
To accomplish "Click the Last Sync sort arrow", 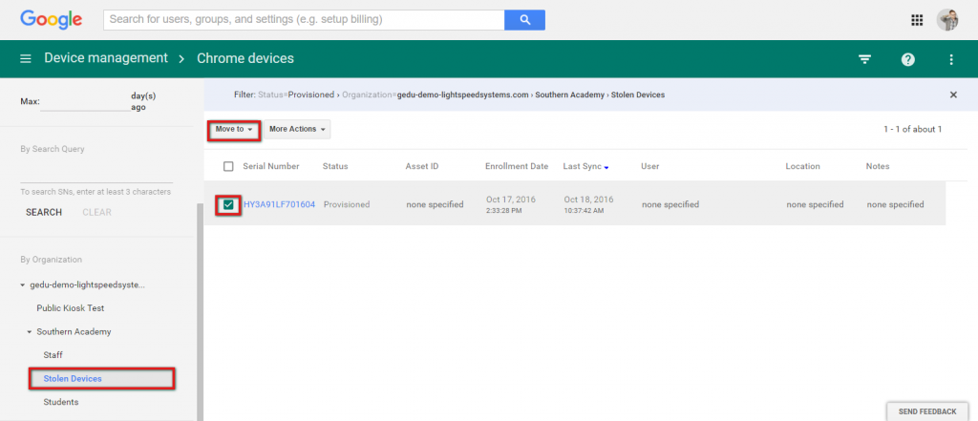I will [x=606, y=168].
